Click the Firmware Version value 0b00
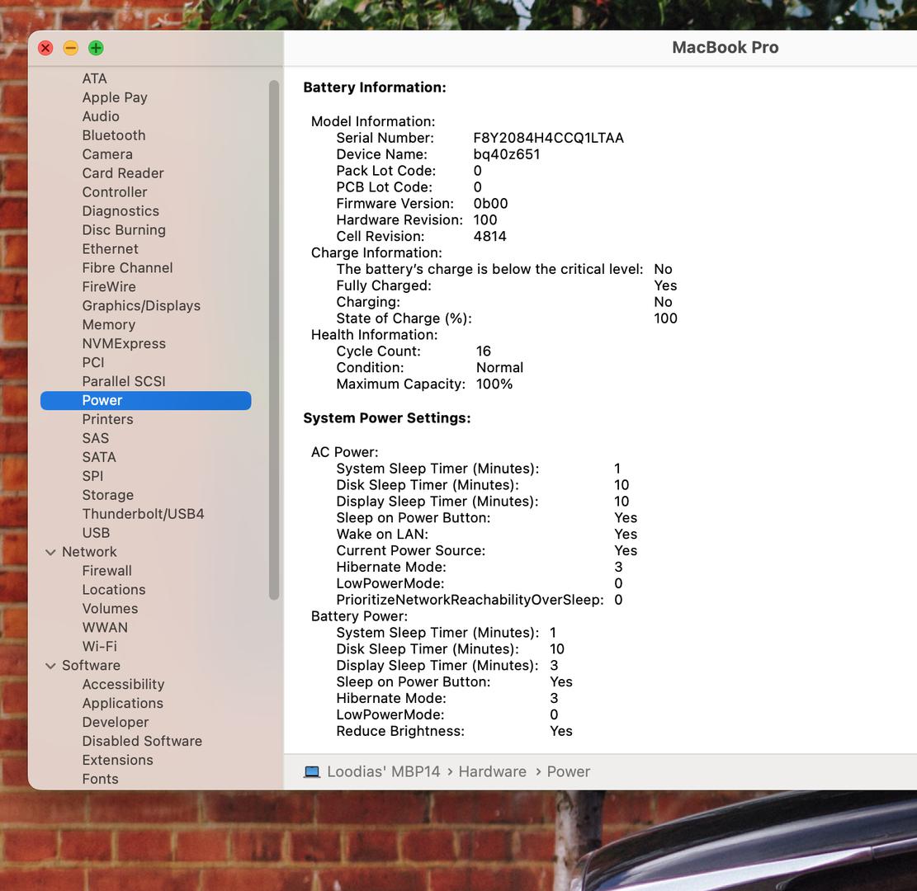The height and width of the screenshot is (891, 917). (x=490, y=204)
